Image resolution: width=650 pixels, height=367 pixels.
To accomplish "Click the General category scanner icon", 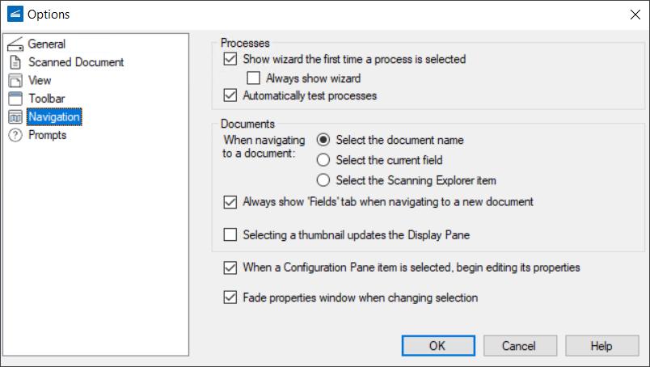I will (x=15, y=44).
